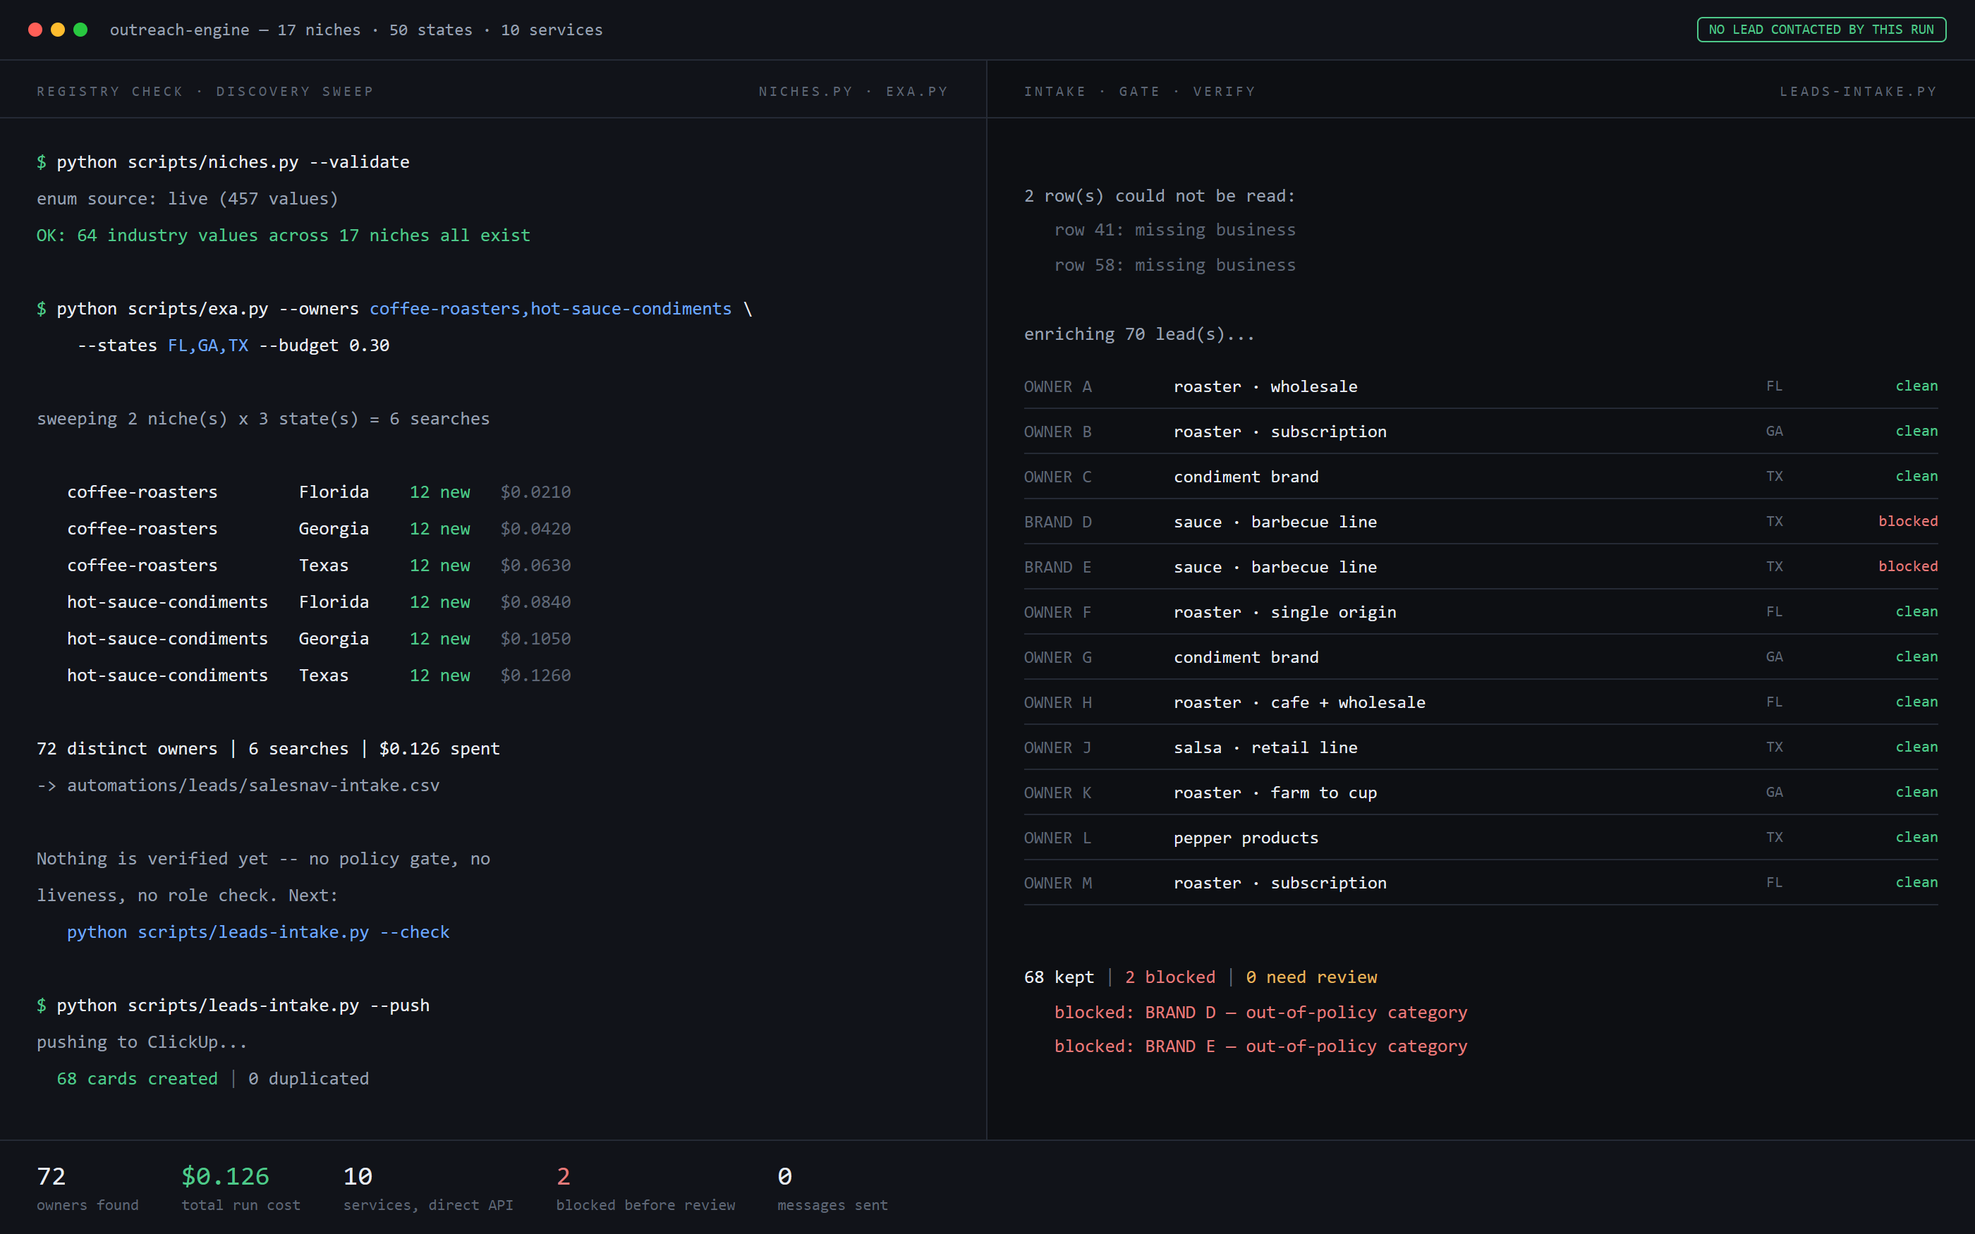Select the OWNER B roaster subscription row
The width and height of the screenshot is (1975, 1234).
tap(1481, 431)
